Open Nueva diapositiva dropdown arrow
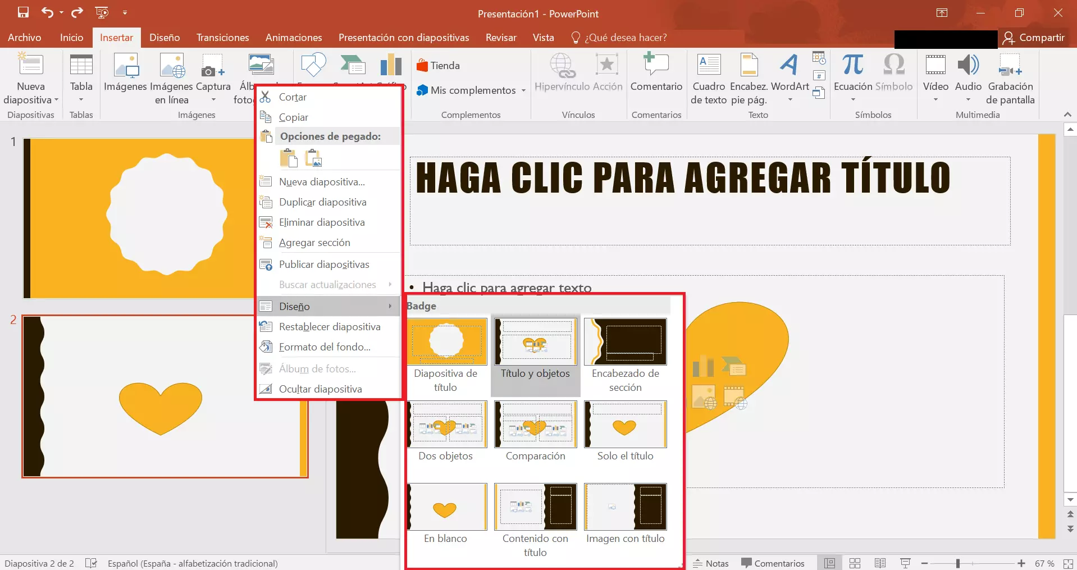1077x570 pixels. coord(56,100)
